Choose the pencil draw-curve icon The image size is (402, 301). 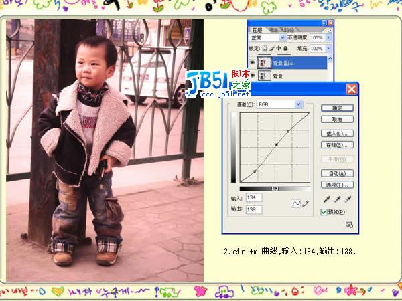click(x=306, y=203)
